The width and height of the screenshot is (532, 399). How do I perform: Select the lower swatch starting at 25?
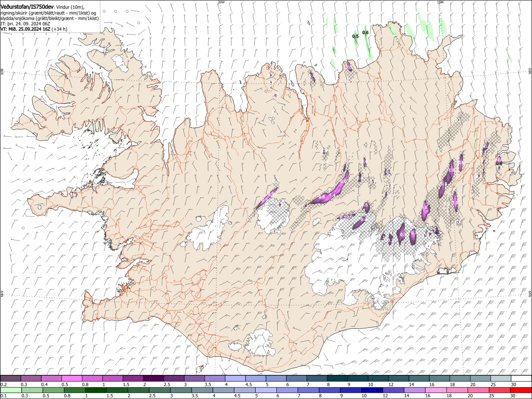pyautogui.click(x=499, y=390)
